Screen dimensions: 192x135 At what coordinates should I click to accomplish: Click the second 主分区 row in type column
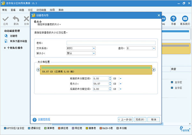coord(176,88)
